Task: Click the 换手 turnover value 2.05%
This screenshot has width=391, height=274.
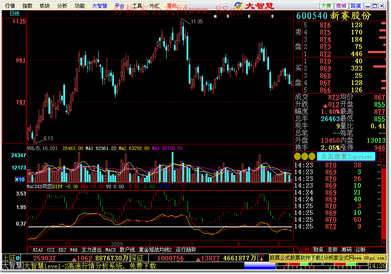Action: [330, 148]
